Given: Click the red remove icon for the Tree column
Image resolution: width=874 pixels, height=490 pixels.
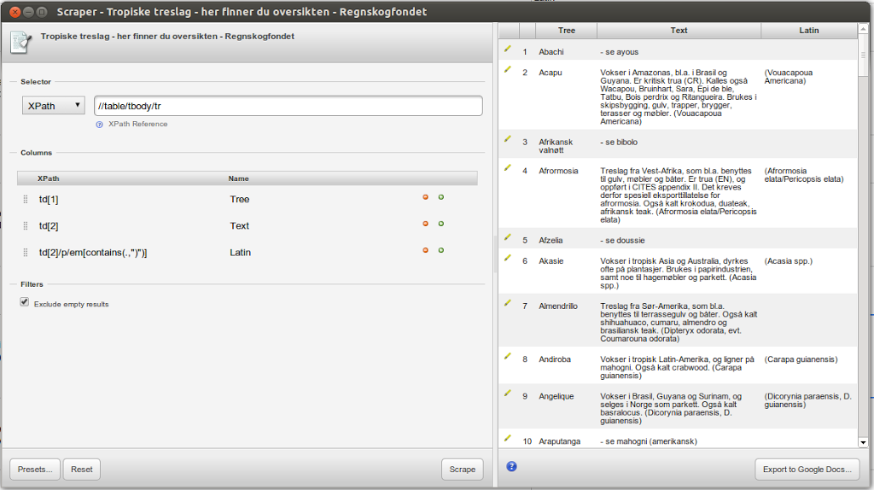Looking at the screenshot, I should click(425, 197).
